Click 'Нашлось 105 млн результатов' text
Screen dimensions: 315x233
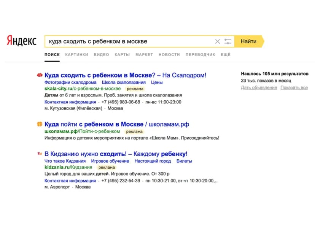[275, 74]
